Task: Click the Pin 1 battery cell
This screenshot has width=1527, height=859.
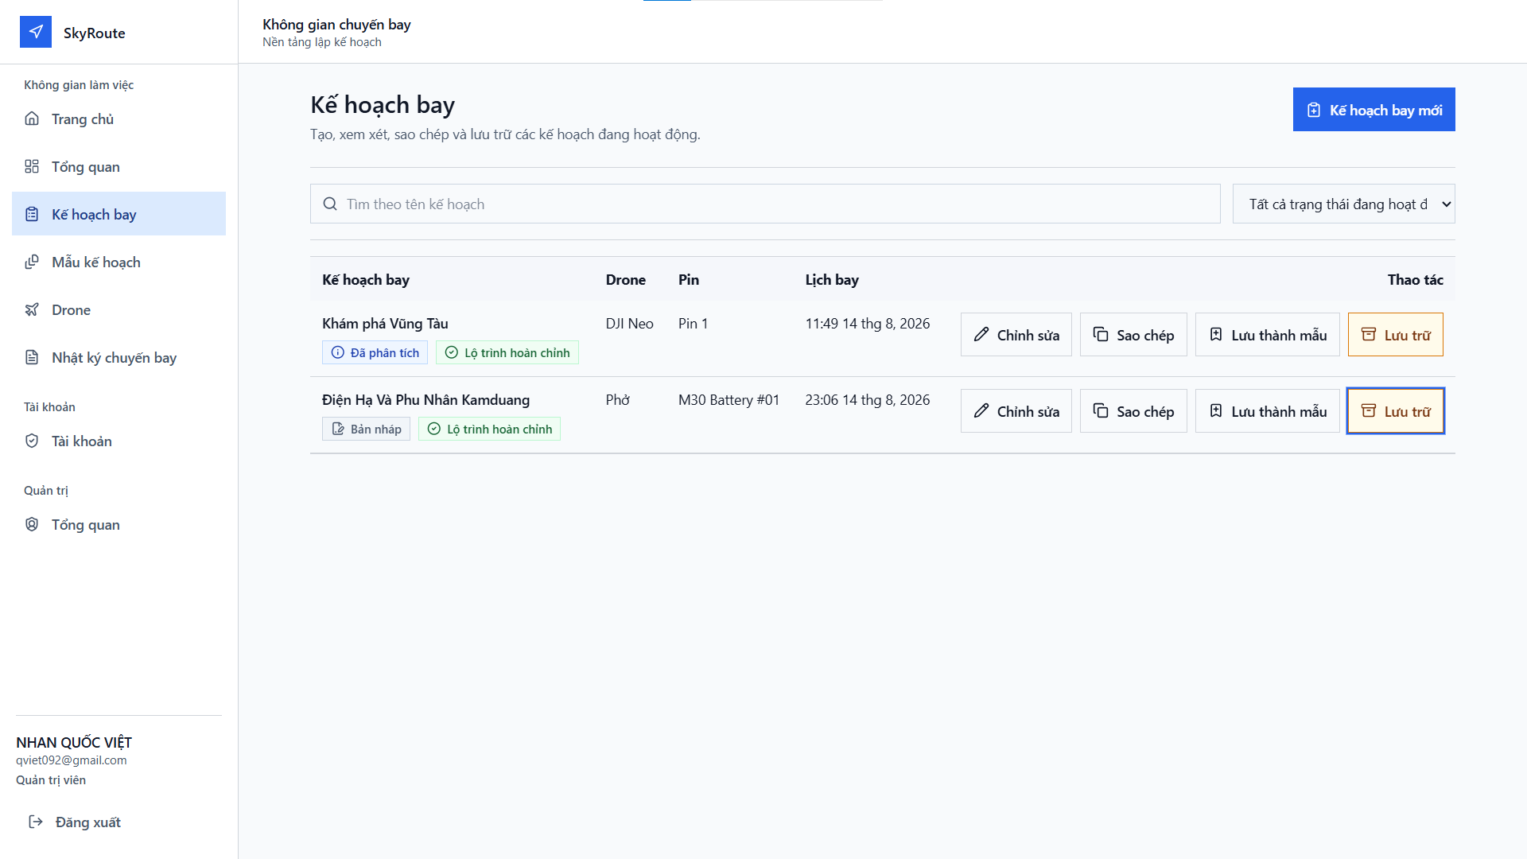Action: pyautogui.click(x=693, y=323)
